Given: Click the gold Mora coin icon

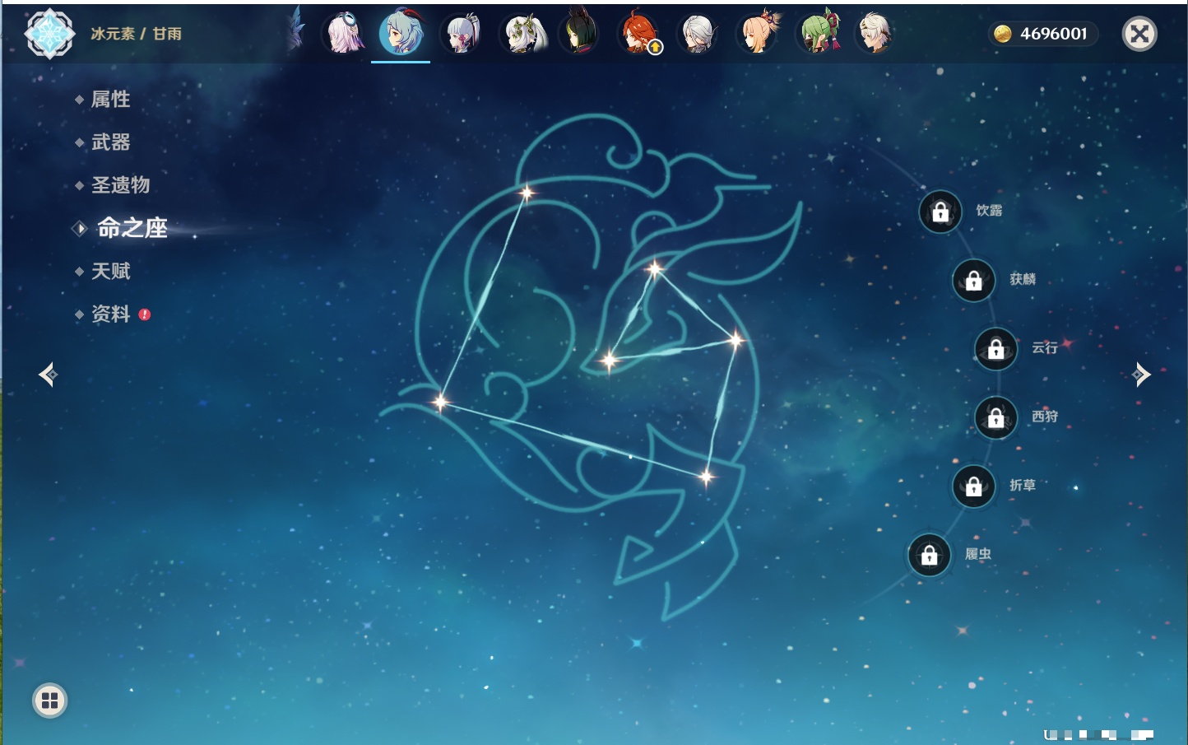Looking at the screenshot, I should tap(1002, 34).
